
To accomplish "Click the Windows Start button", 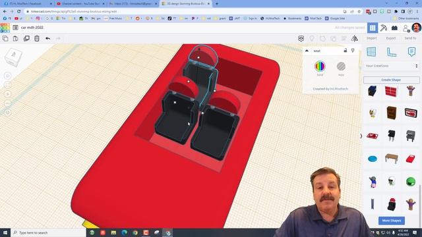I will 5,232.
